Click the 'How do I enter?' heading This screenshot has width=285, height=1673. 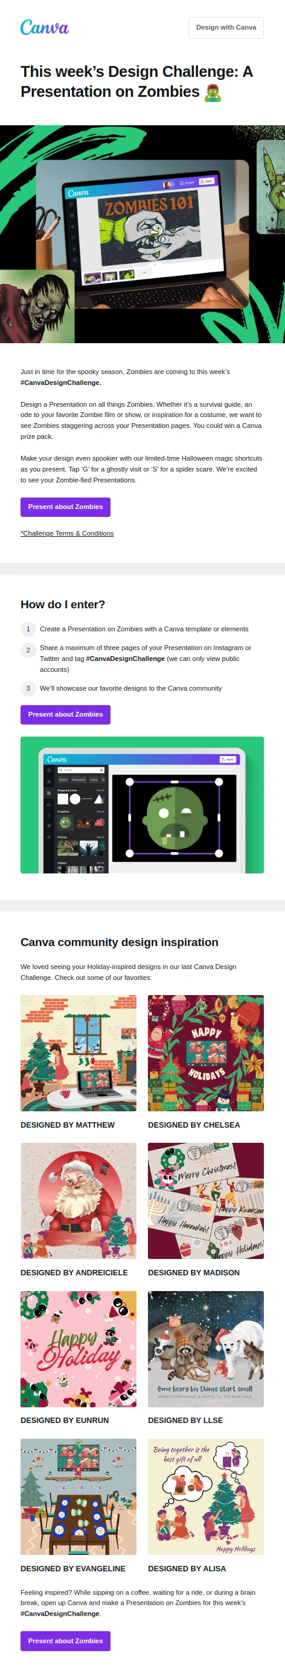63,605
